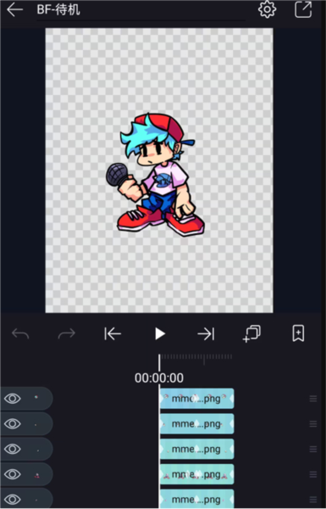
Task: Play the animation preview
Action: [x=159, y=333]
